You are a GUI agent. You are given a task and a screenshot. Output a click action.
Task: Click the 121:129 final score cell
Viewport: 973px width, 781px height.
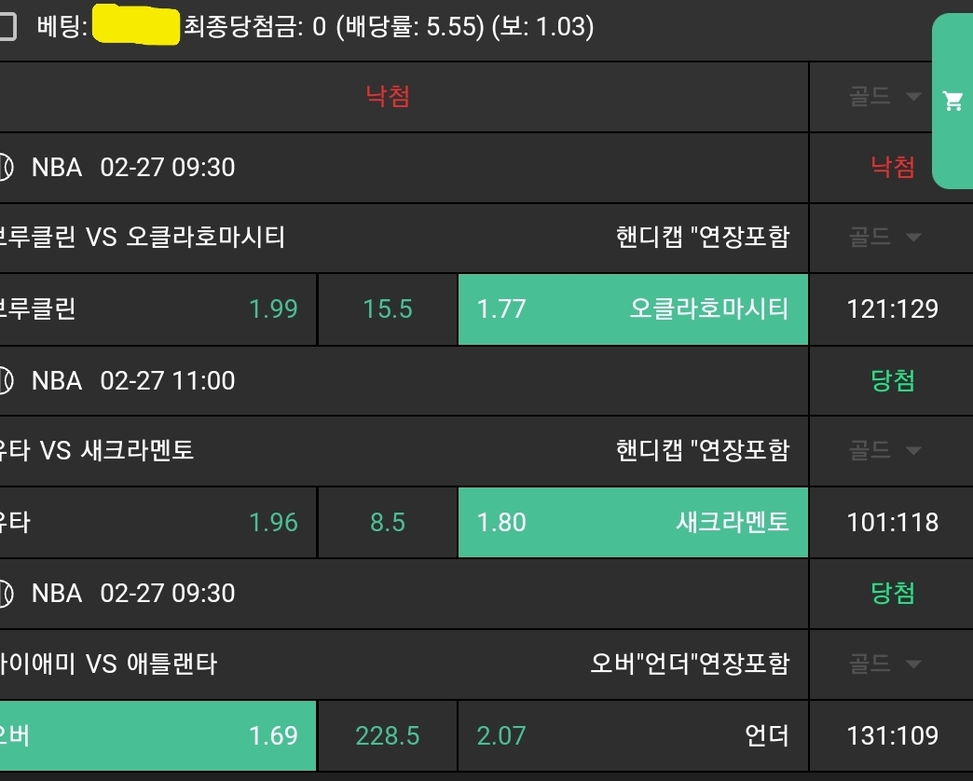(x=892, y=309)
